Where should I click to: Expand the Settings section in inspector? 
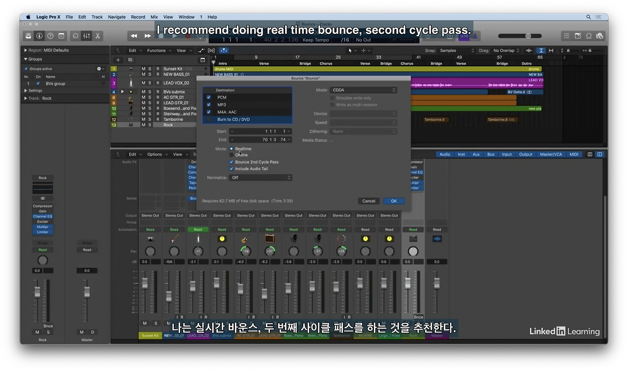coord(26,91)
